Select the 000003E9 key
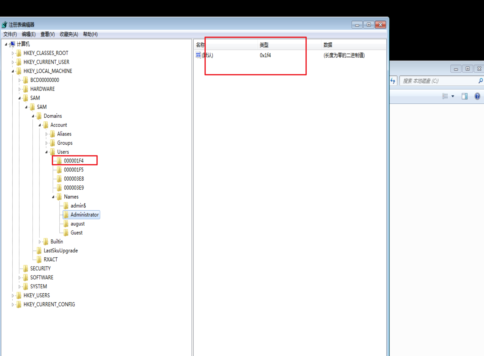484x356 pixels. [74, 188]
